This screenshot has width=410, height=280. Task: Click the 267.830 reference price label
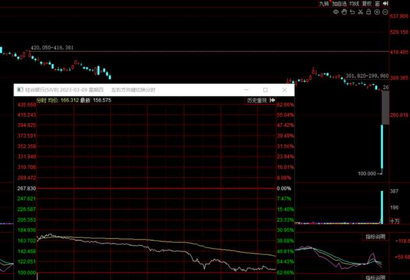pyautogui.click(x=26, y=188)
